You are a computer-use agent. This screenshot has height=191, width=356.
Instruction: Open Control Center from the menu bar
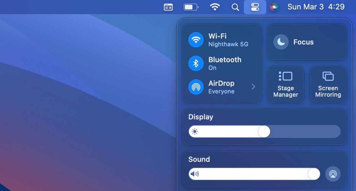click(255, 7)
